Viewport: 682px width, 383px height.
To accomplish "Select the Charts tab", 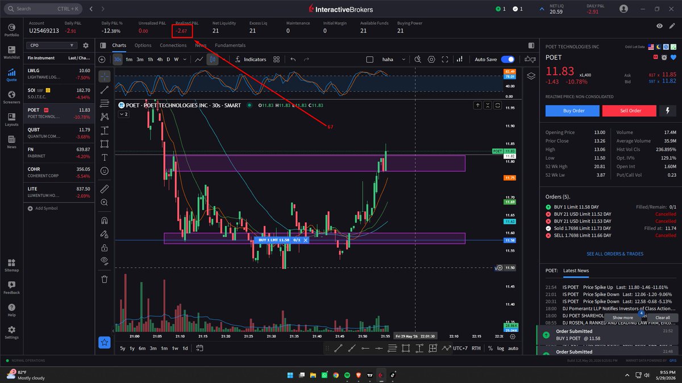I will pos(119,45).
